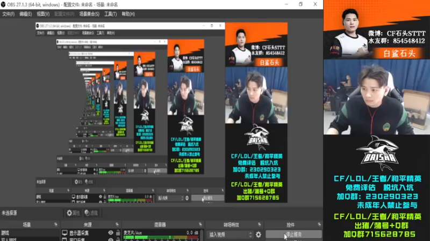
Task: Click the nested OBS preview canvas
Action: click(x=162, y=112)
